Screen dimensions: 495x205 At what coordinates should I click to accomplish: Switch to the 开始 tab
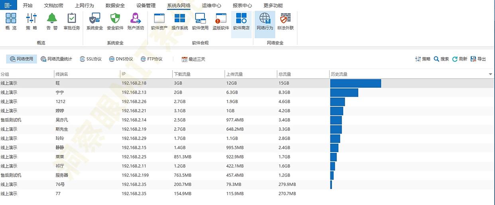[x=27, y=5]
